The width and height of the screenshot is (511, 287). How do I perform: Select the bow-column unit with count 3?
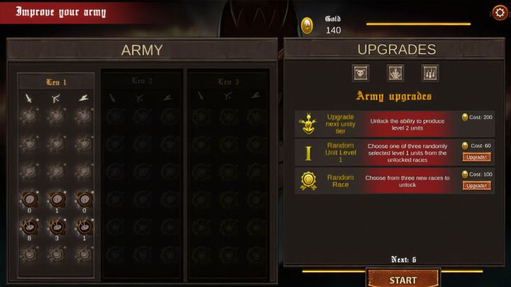[x=57, y=227]
